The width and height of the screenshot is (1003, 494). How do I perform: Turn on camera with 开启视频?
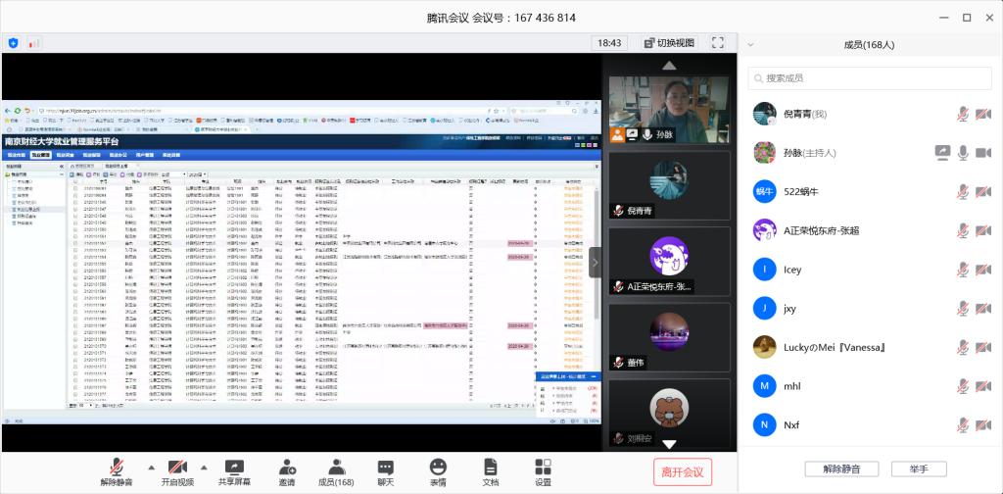click(177, 472)
